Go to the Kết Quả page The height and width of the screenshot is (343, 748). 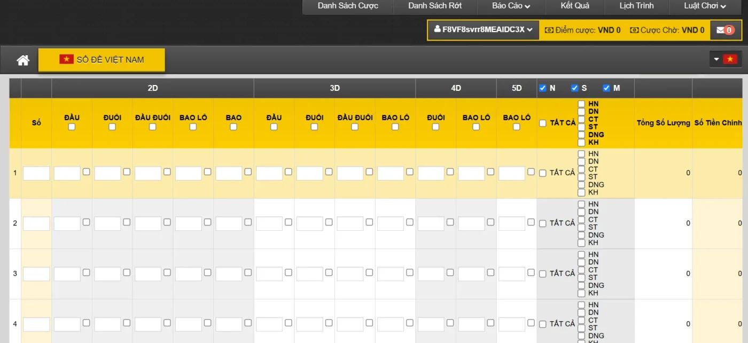[575, 6]
